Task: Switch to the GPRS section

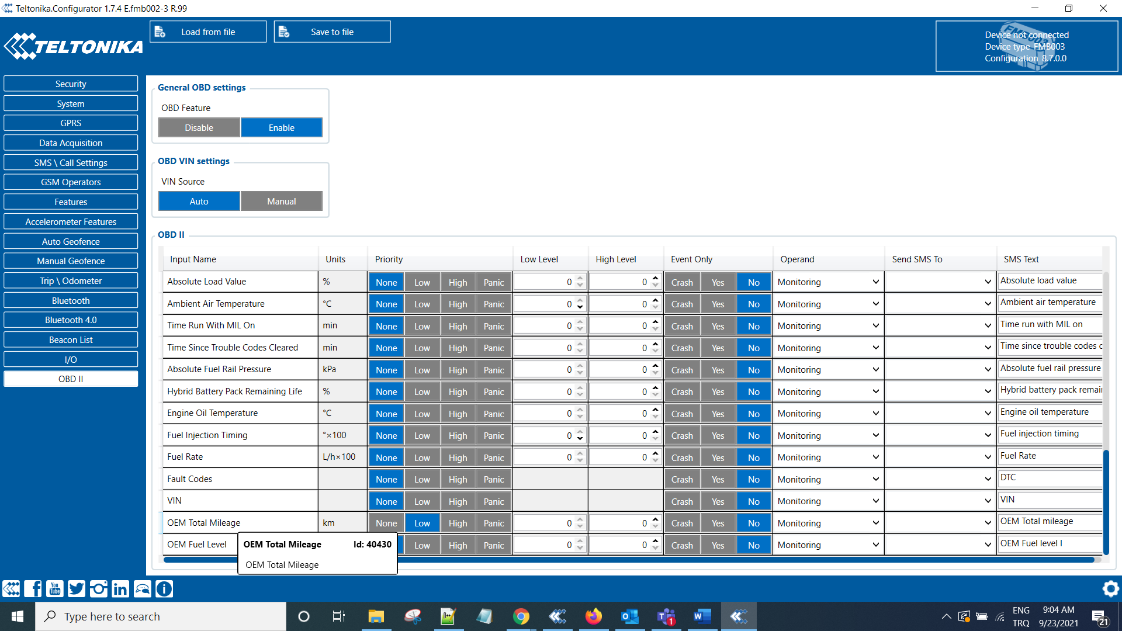Action: pyautogui.click(x=71, y=123)
